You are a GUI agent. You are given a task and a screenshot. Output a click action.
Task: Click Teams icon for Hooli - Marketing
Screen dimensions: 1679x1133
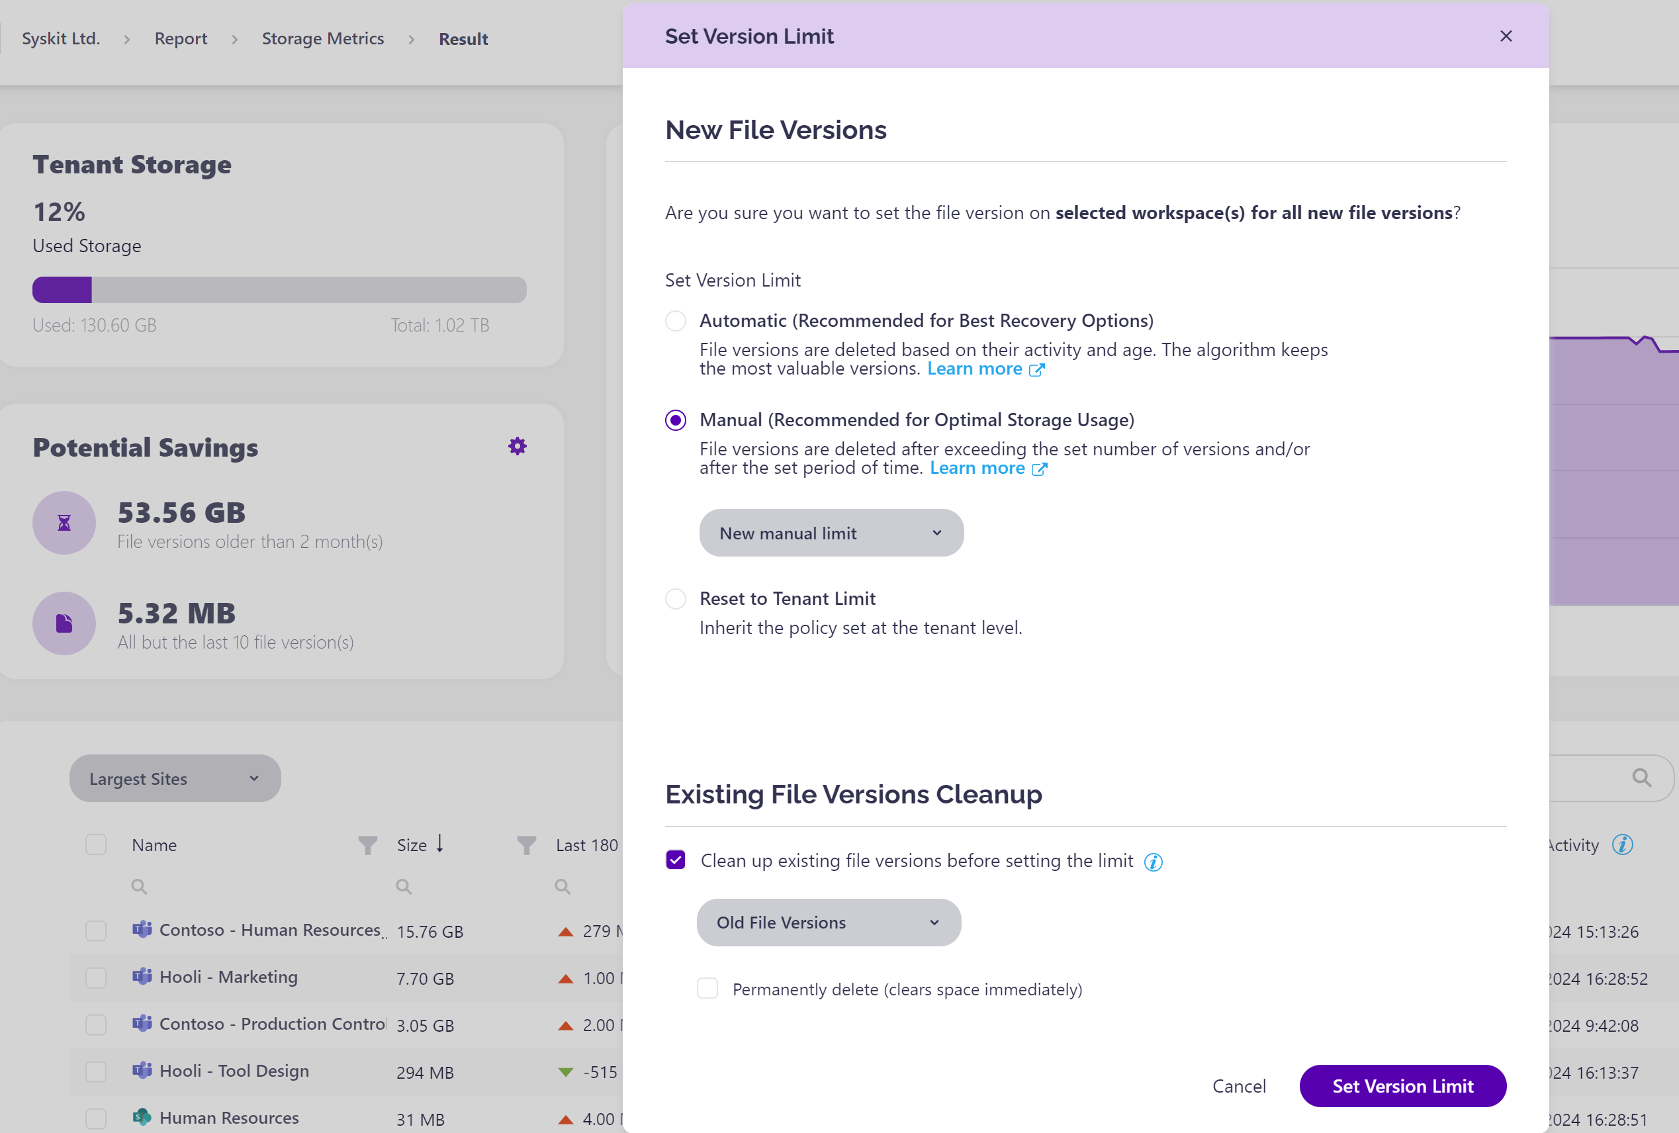point(142,976)
